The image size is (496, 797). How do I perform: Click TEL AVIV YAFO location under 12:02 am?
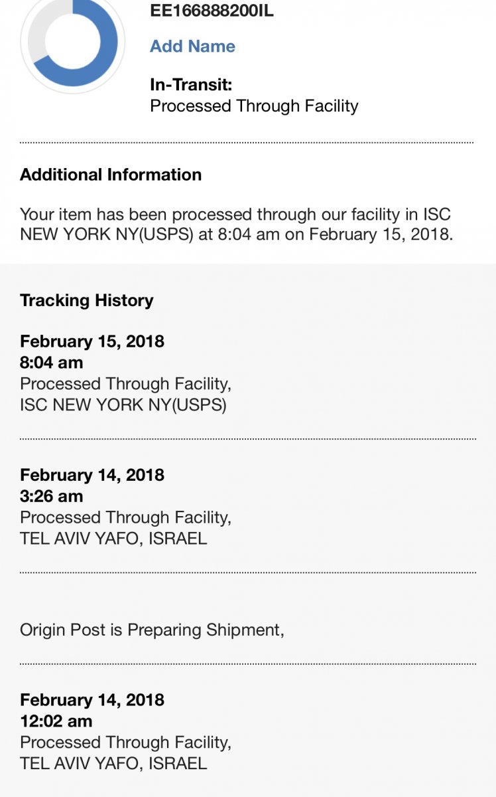click(113, 764)
